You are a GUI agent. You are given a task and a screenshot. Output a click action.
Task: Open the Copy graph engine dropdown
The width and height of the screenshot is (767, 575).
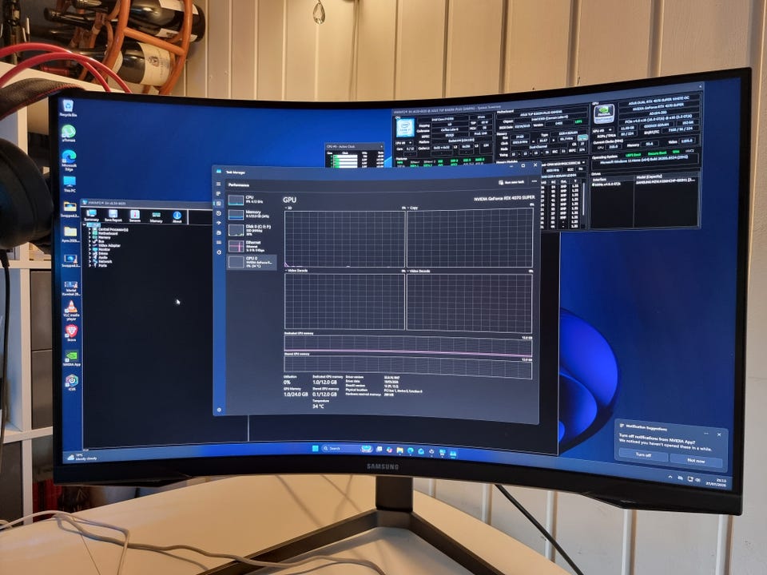pyautogui.click(x=412, y=208)
